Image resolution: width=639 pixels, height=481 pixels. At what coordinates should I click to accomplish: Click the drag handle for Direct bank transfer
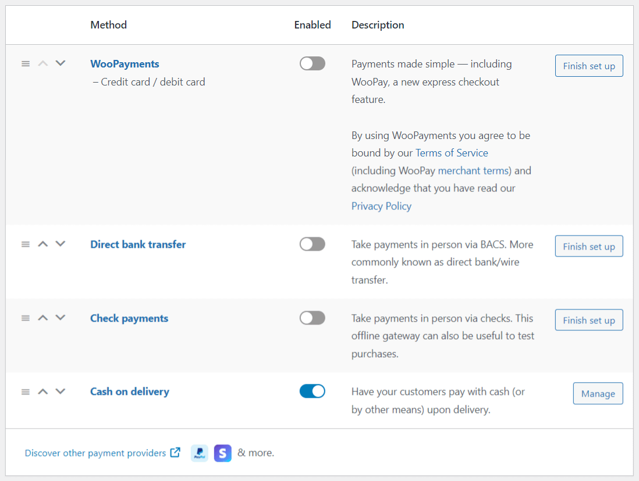(25, 244)
